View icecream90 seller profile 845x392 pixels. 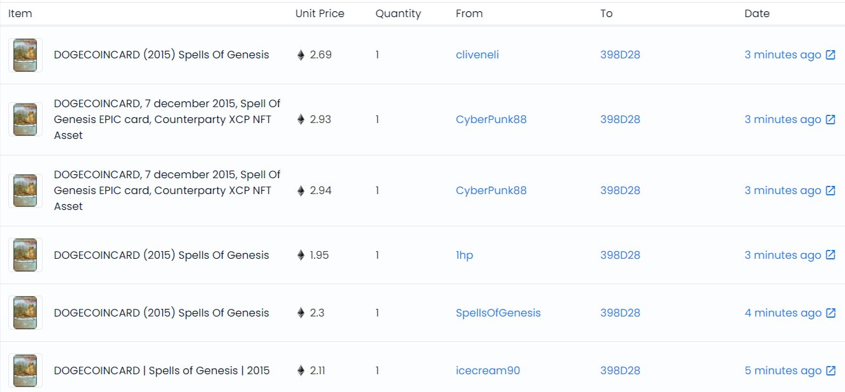click(487, 371)
